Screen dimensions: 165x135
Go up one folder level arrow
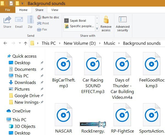click(26, 43)
